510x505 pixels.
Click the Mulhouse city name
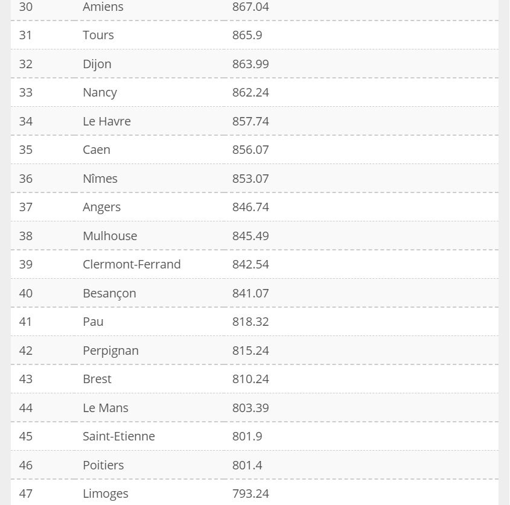pos(110,236)
